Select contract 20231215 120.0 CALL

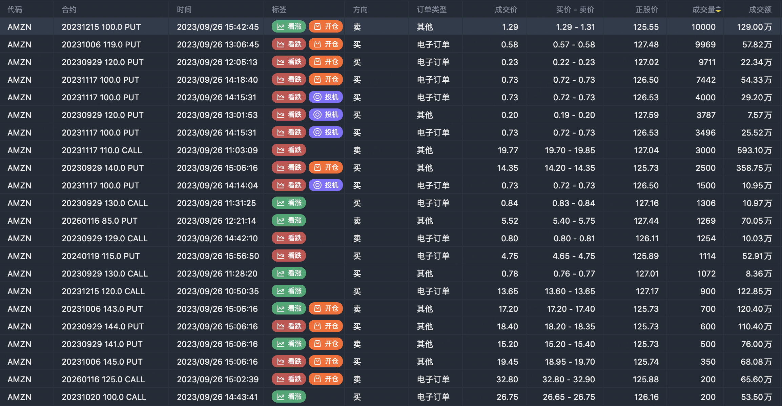(x=103, y=291)
